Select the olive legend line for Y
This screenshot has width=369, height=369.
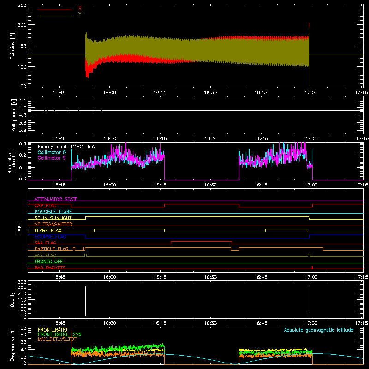click(x=55, y=16)
